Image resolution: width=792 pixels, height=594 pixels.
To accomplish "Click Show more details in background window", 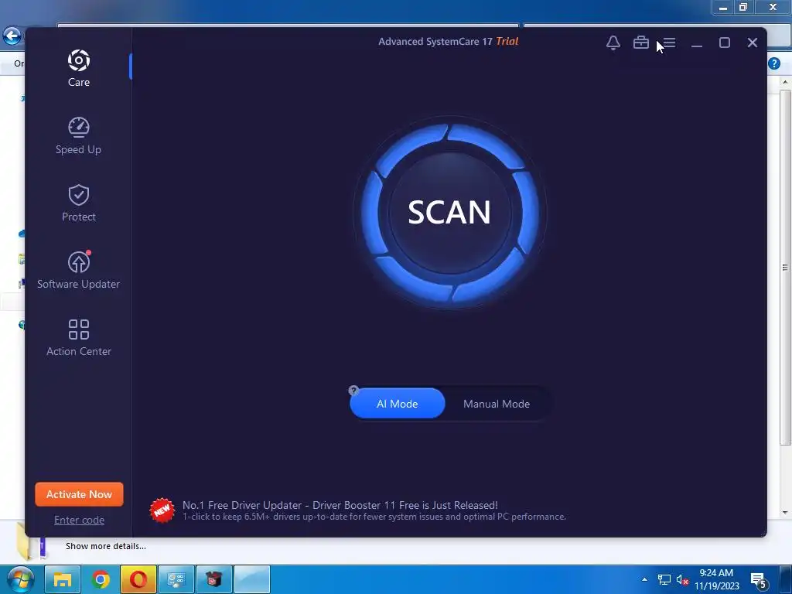I will 106,546.
